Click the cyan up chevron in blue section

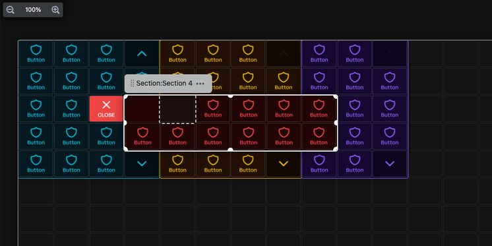[x=142, y=53]
